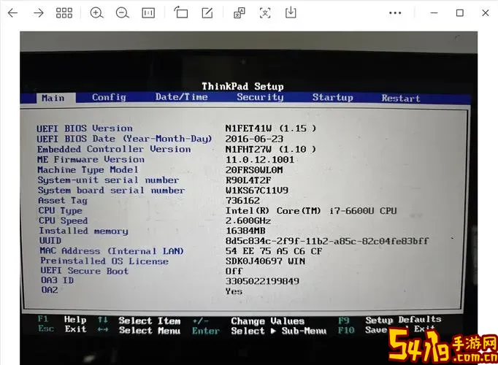Click the F9 Setup Defaults hint
The width and height of the screenshot is (498, 365).
(390, 320)
